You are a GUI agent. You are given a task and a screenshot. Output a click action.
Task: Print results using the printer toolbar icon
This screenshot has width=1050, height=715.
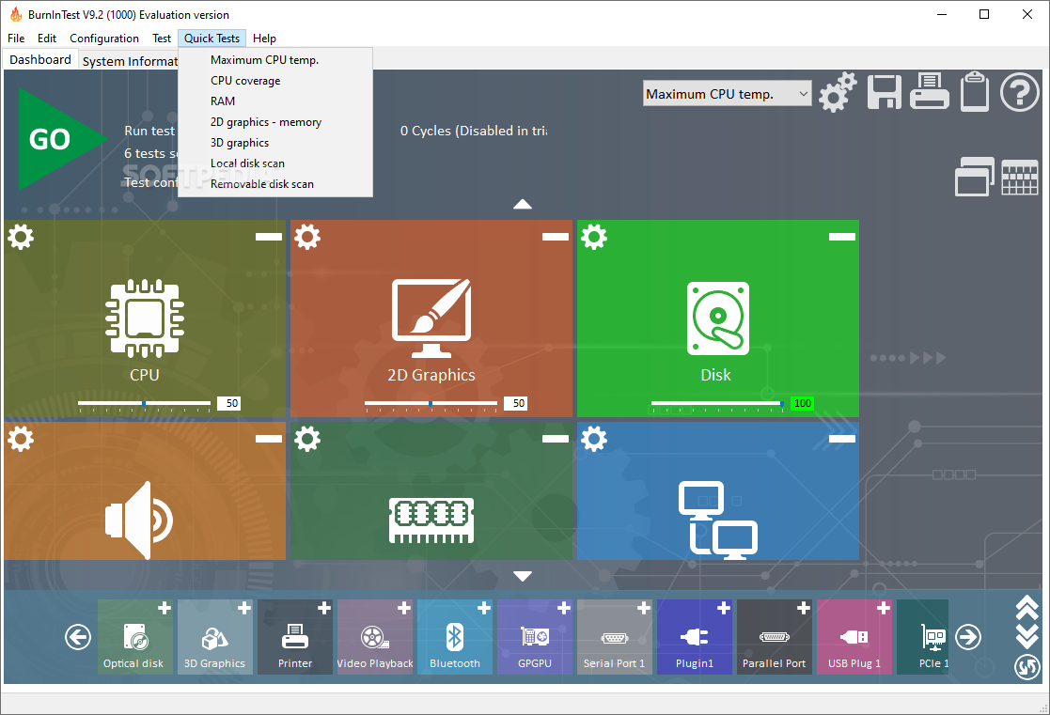pyautogui.click(x=930, y=91)
